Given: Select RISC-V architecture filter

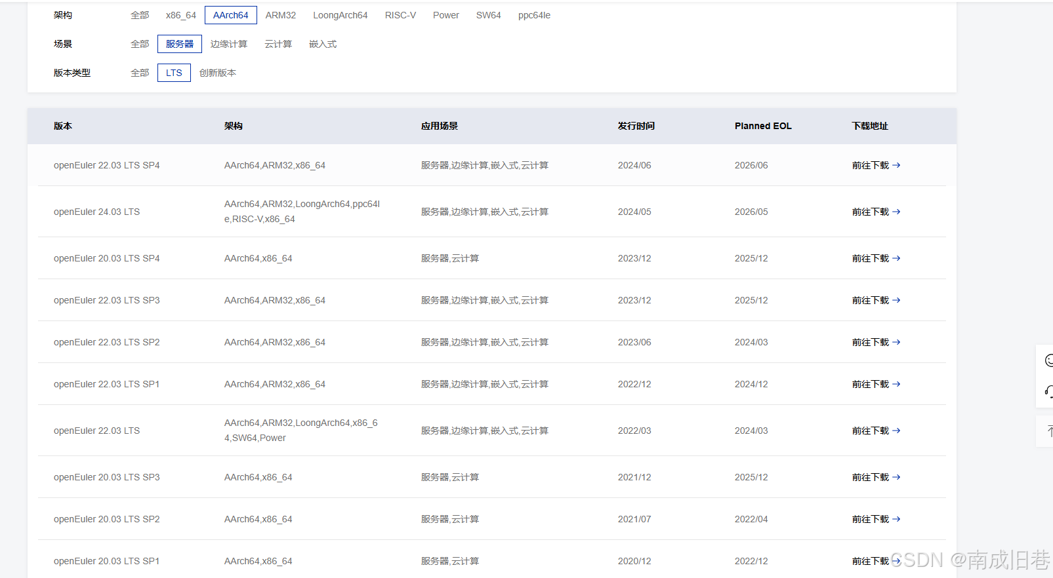Looking at the screenshot, I should point(400,15).
